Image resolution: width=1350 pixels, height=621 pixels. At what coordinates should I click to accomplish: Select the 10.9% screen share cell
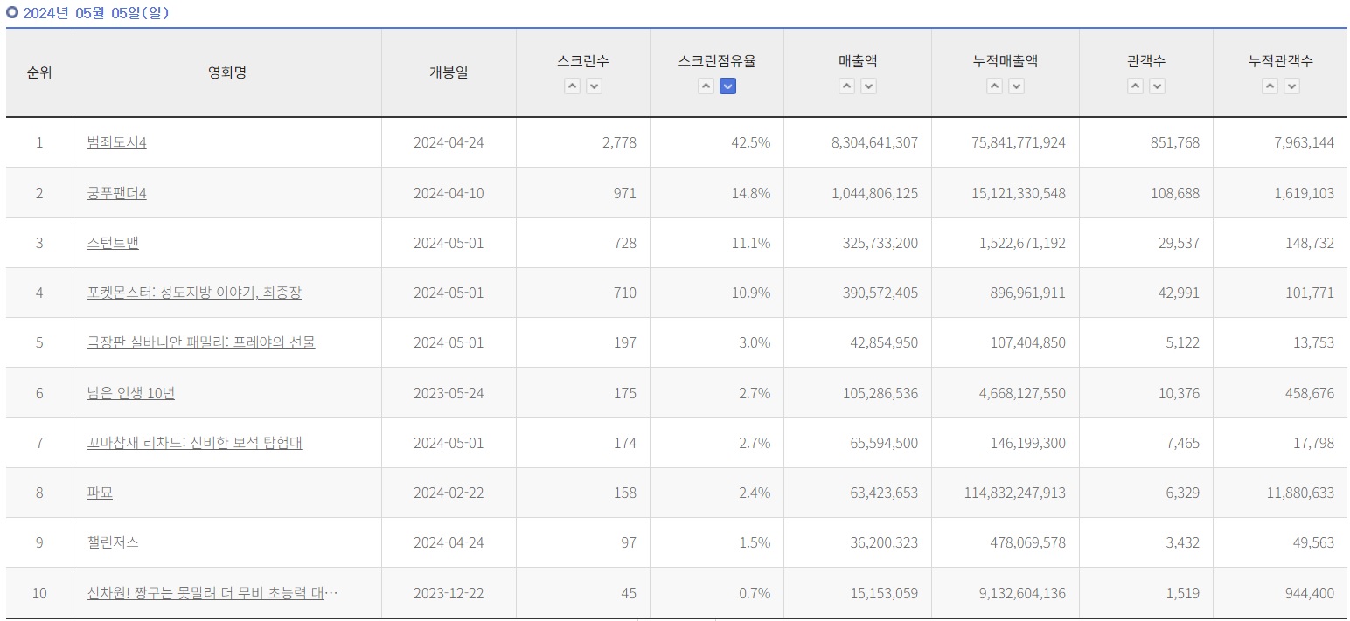tap(717, 293)
